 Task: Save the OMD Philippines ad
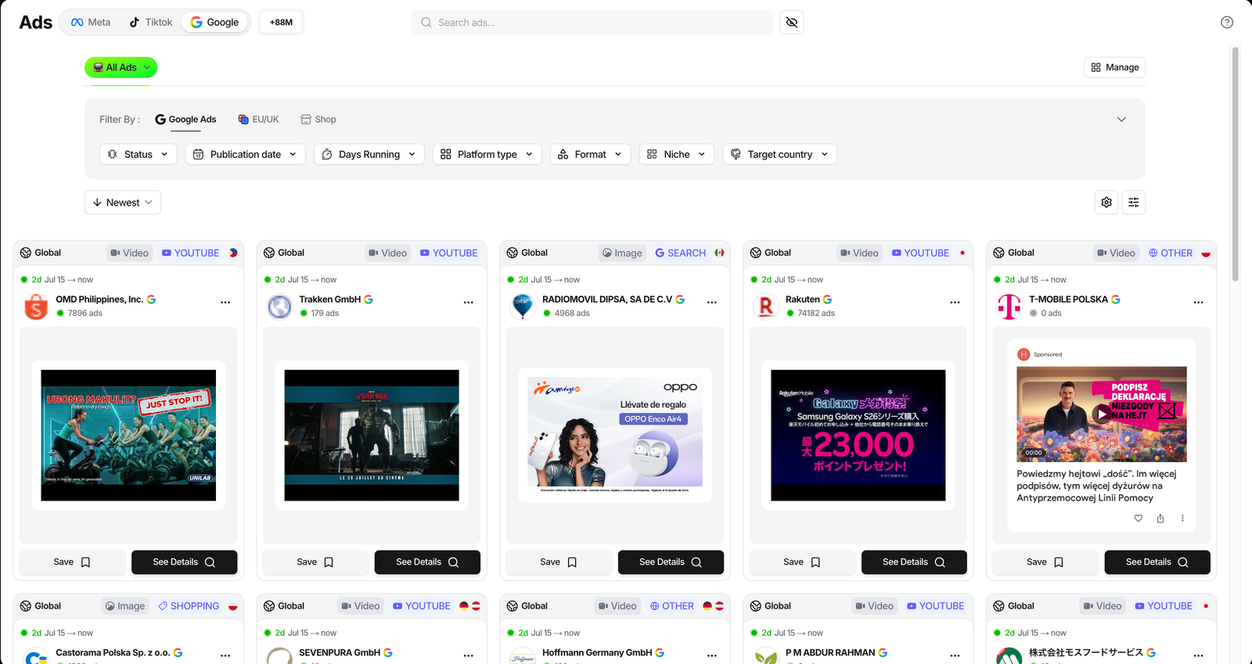(72, 562)
